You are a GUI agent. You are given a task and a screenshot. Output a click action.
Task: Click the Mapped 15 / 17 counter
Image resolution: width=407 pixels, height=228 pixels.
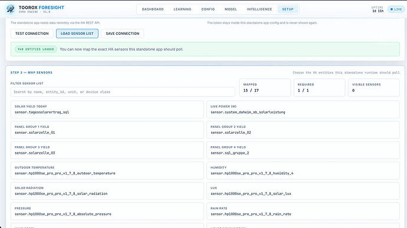[265, 88]
